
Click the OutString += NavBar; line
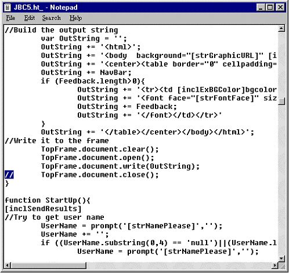pos(86,72)
